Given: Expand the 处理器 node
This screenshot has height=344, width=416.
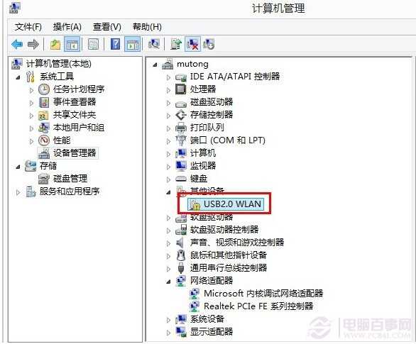Looking at the screenshot, I should click(x=168, y=90).
